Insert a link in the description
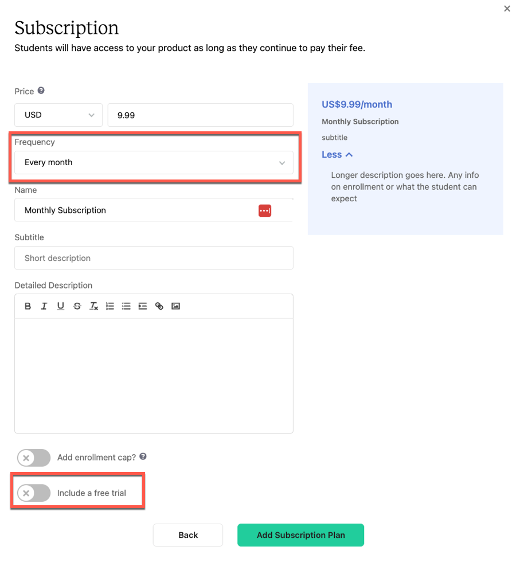 (x=159, y=306)
